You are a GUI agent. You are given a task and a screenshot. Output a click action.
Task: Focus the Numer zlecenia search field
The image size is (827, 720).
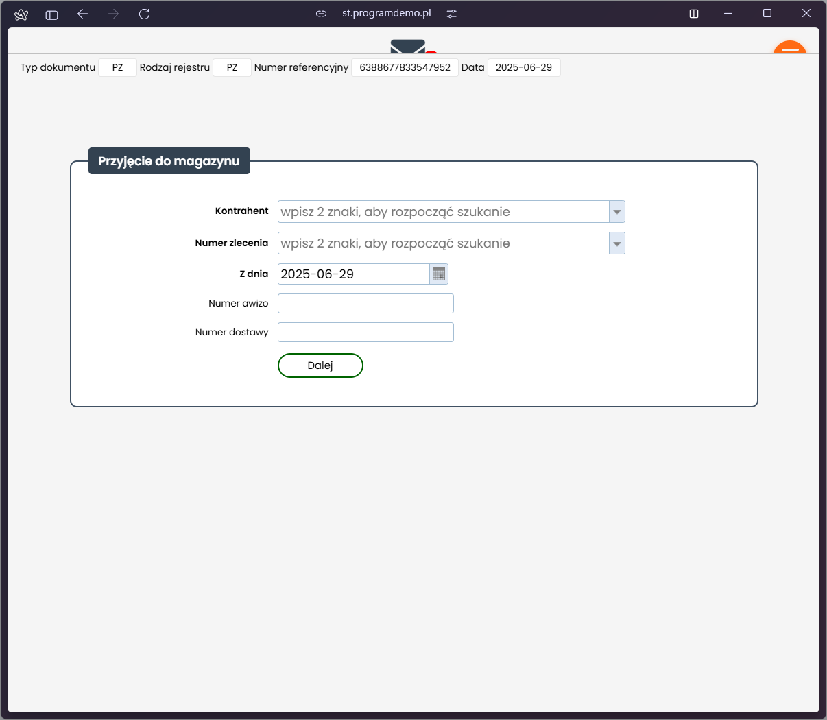[x=443, y=243]
